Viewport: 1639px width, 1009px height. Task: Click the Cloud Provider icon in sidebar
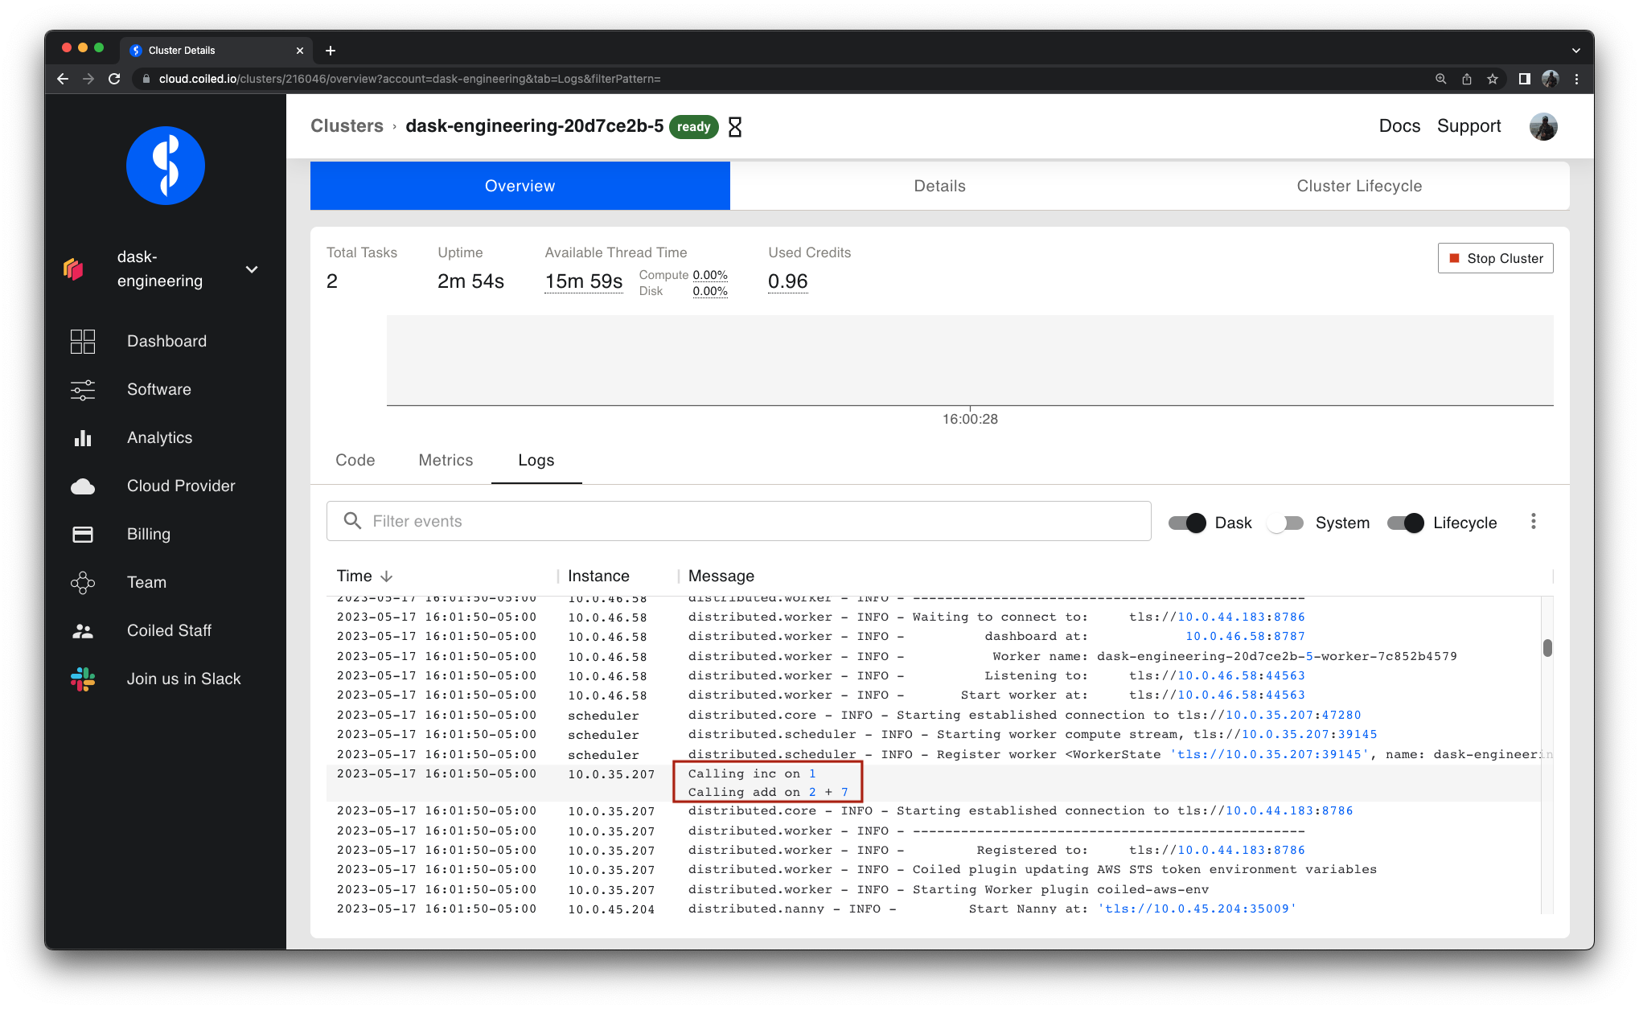pos(82,486)
